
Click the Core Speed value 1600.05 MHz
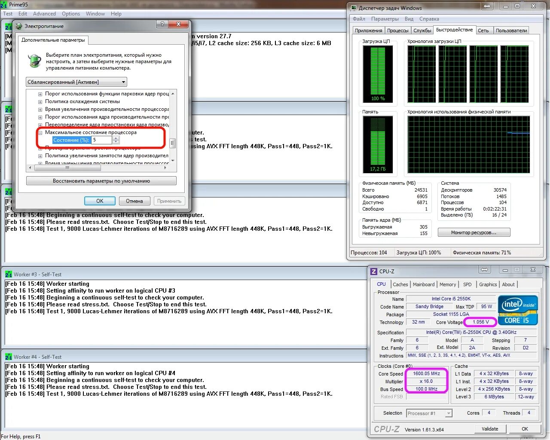[x=427, y=373]
